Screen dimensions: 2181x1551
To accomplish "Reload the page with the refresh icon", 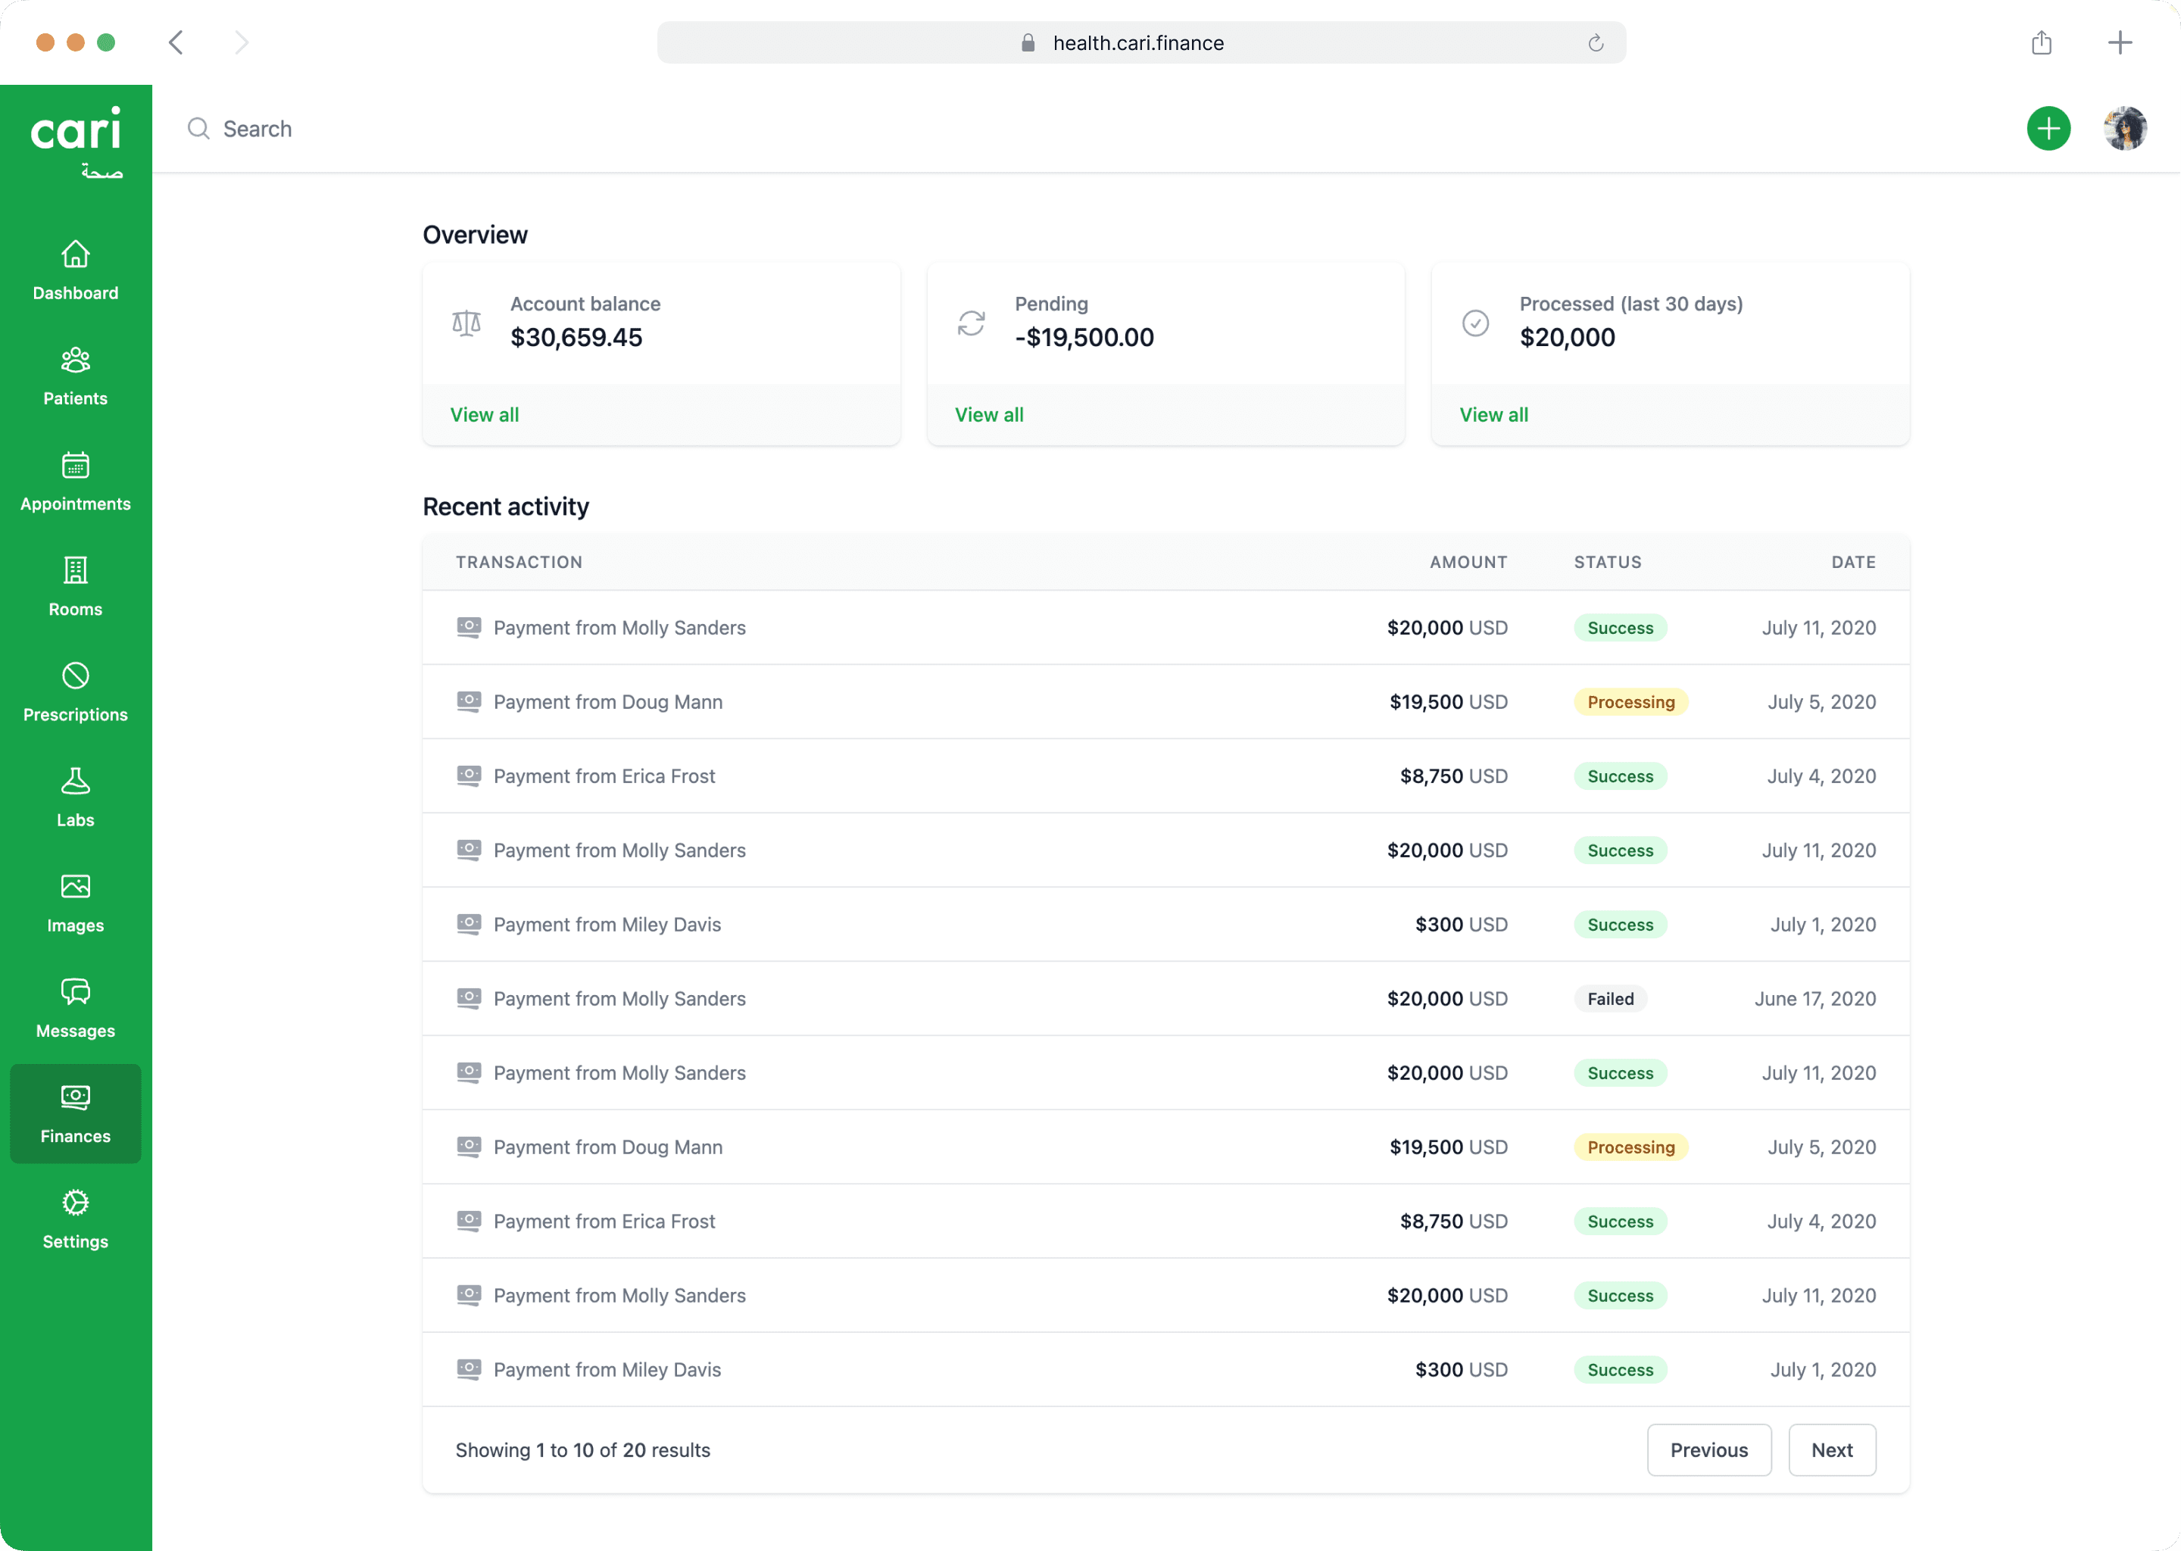I will (x=1595, y=43).
